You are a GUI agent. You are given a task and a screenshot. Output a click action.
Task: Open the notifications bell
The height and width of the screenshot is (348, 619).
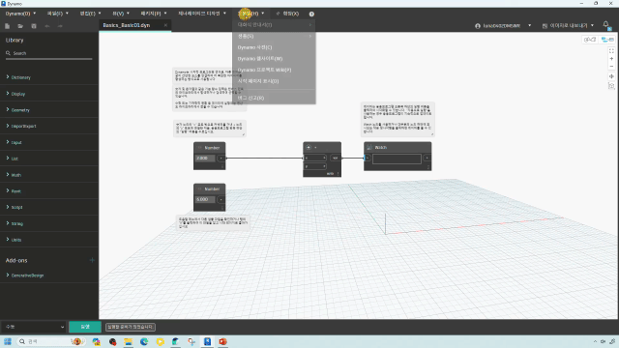[x=606, y=24]
